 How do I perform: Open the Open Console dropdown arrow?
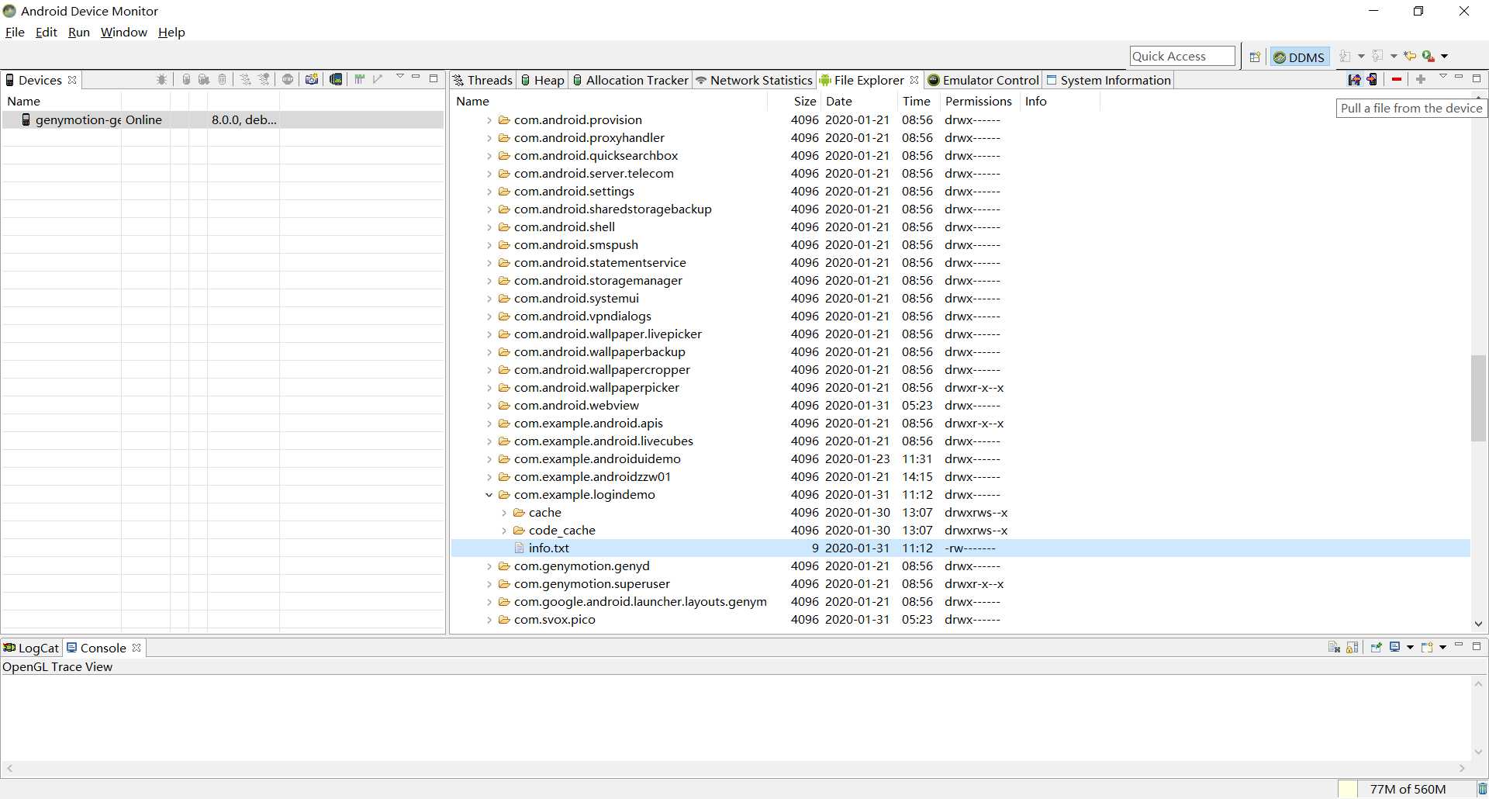tap(1442, 647)
